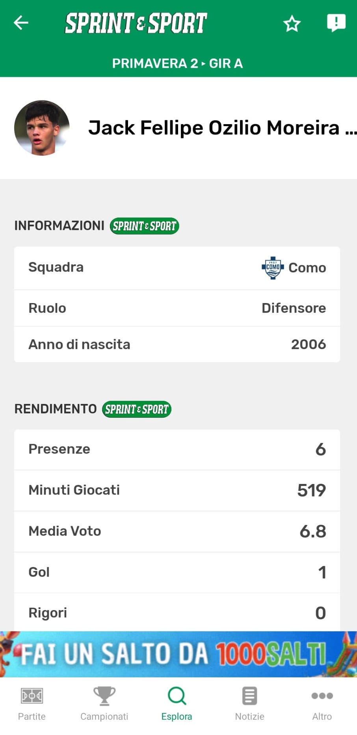Open the Campionati trophy icon
The width and height of the screenshot is (357, 735).
click(104, 696)
